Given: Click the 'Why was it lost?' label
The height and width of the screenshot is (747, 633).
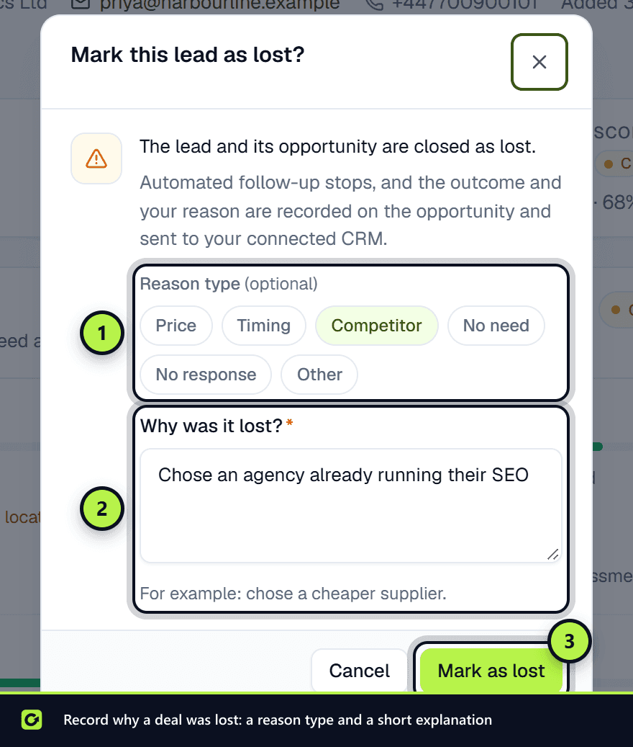Looking at the screenshot, I should [x=211, y=426].
